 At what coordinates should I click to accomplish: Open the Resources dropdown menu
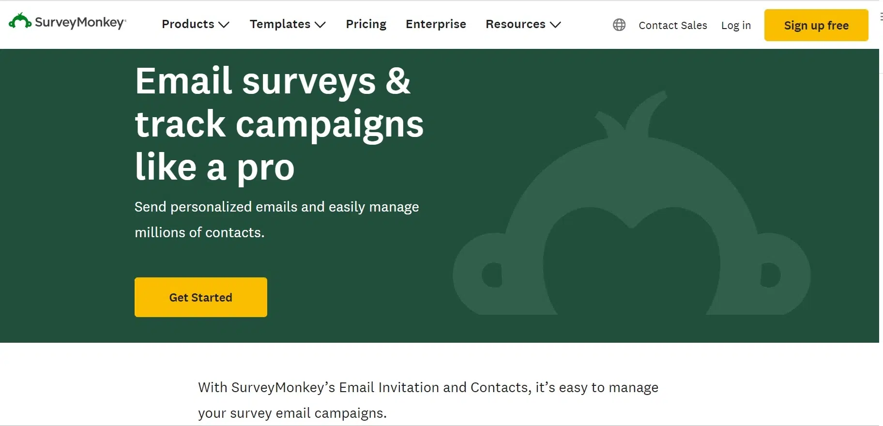pyautogui.click(x=515, y=24)
